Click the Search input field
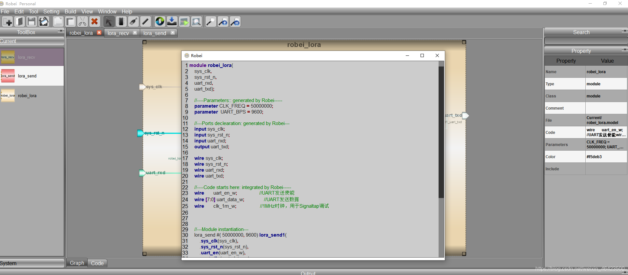This screenshot has width=628, height=275. 586,41
